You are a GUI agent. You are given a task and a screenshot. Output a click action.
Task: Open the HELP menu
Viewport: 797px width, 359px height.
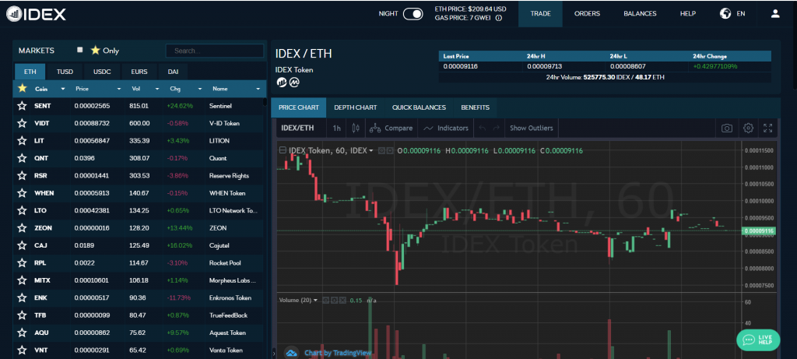(x=688, y=14)
